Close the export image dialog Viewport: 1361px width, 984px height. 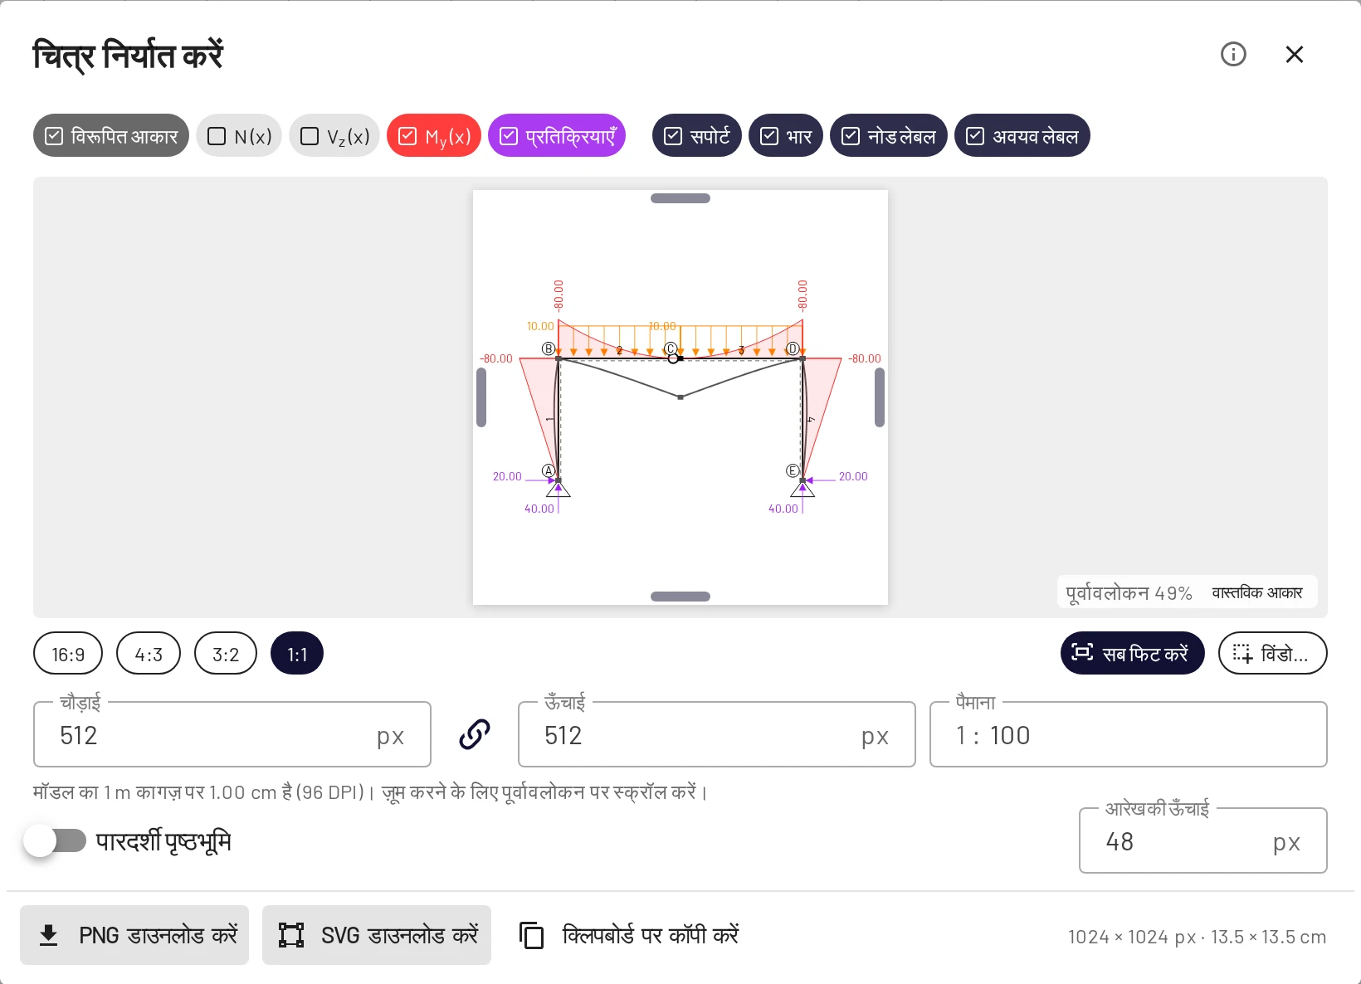(x=1295, y=55)
